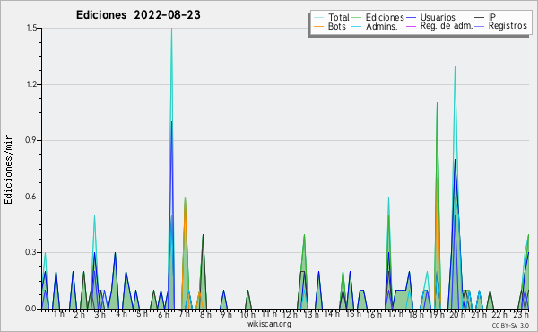Click the '13 h' x-axis label
This screenshot has width=538, height=332.
[x=311, y=315]
